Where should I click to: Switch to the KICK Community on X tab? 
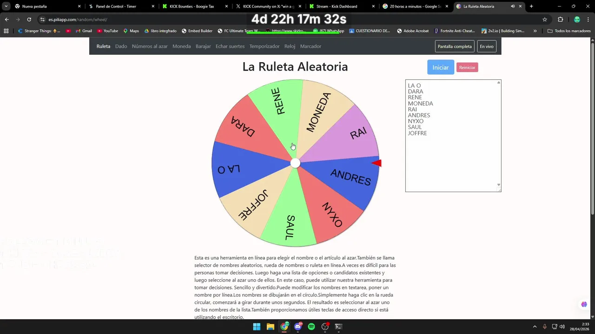click(x=269, y=6)
